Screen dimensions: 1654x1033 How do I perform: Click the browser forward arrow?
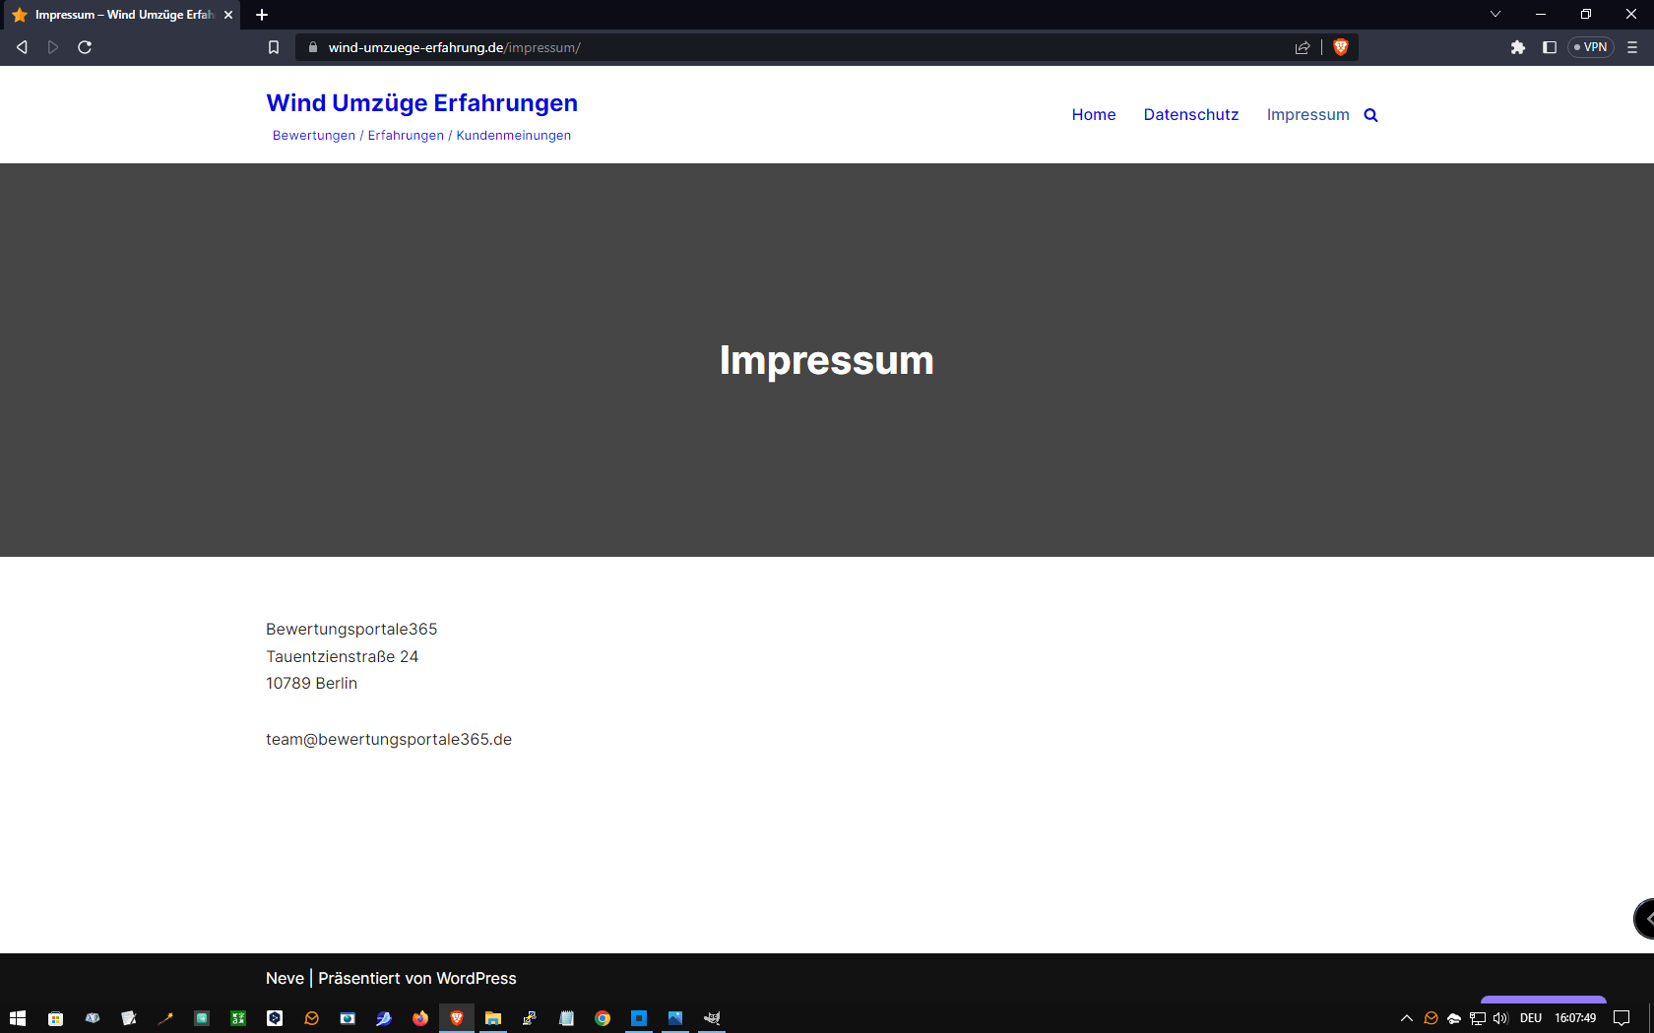point(53,47)
